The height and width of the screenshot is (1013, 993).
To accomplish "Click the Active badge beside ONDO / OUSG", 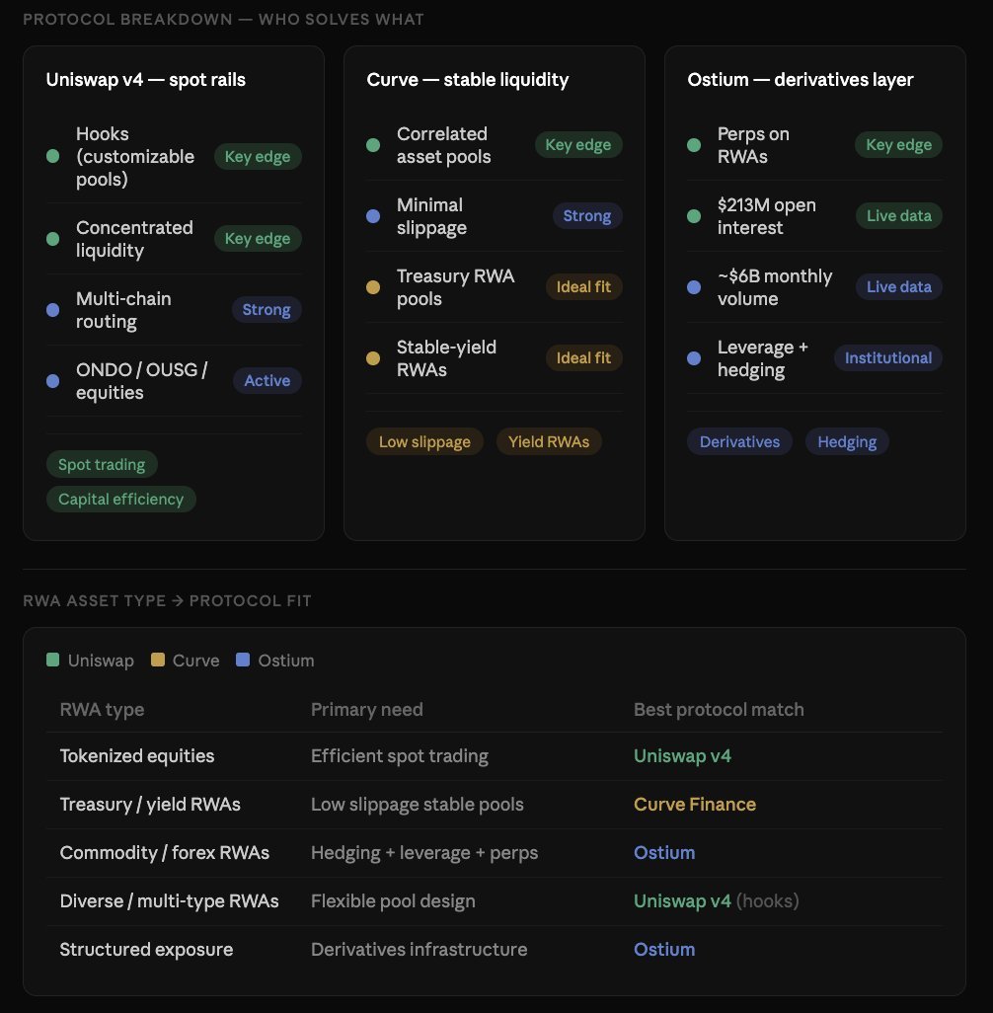I will 267,381.
